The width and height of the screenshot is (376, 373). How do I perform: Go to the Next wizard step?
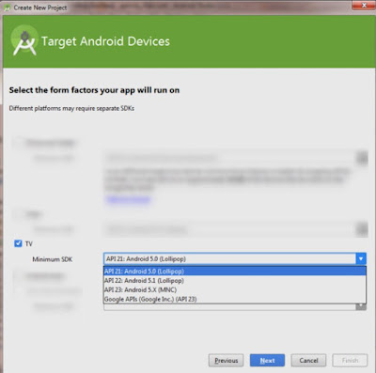coord(267,361)
